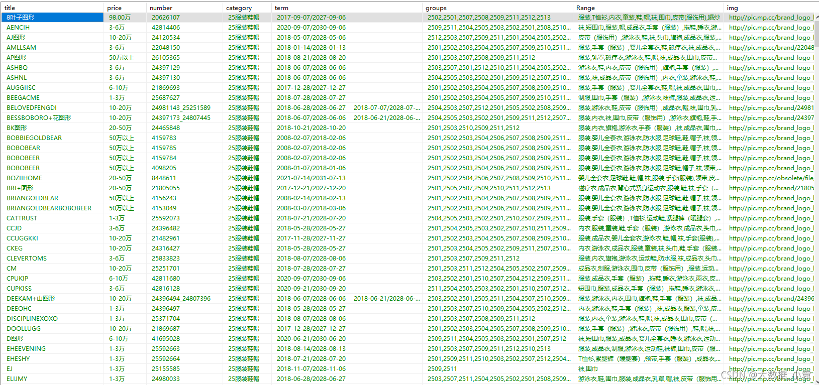Click the img column header
819x385 pixels.
point(769,8)
